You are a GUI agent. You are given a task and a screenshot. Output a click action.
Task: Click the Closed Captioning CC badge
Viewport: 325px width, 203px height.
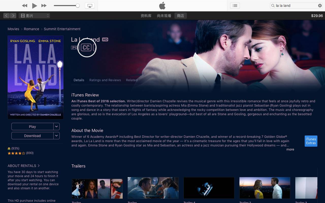tap(86, 47)
